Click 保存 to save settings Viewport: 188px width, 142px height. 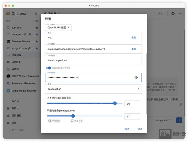coord(140,129)
